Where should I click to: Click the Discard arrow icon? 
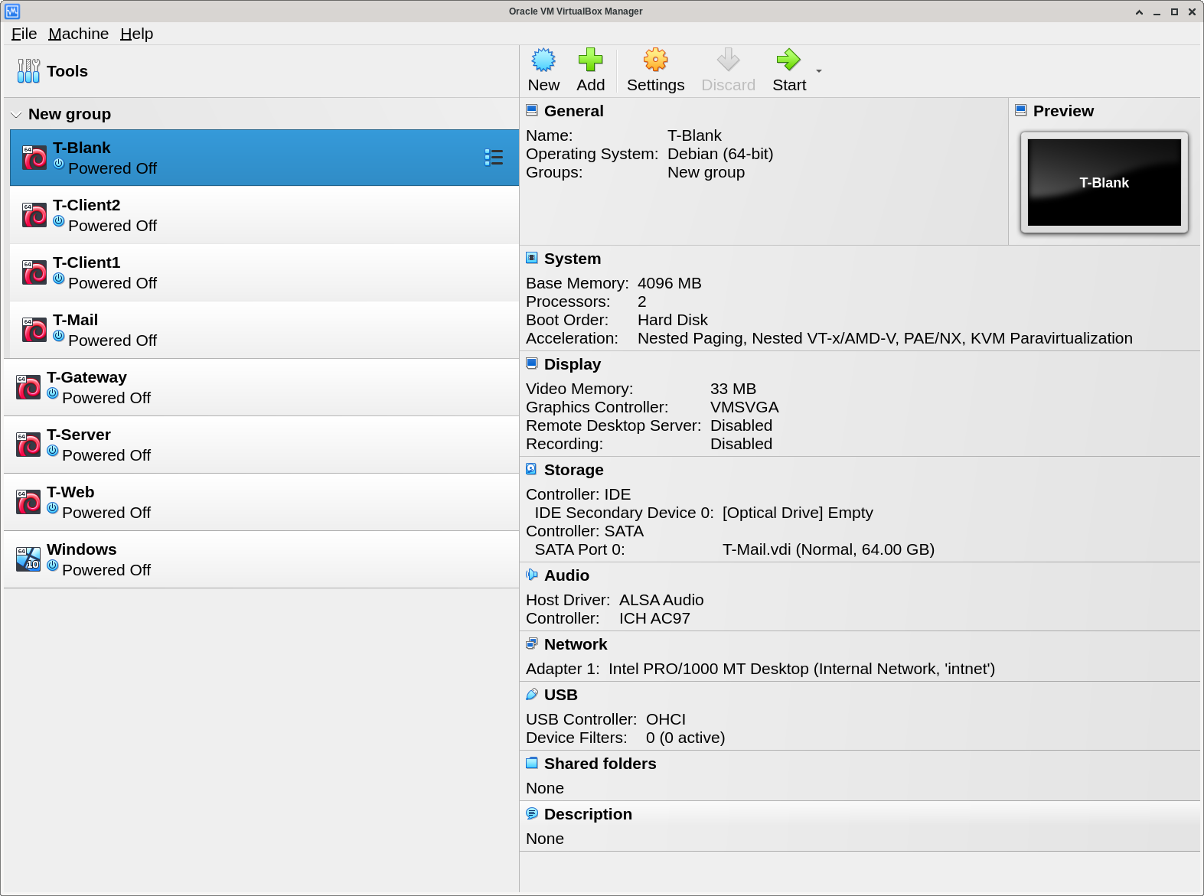pos(728,60)
